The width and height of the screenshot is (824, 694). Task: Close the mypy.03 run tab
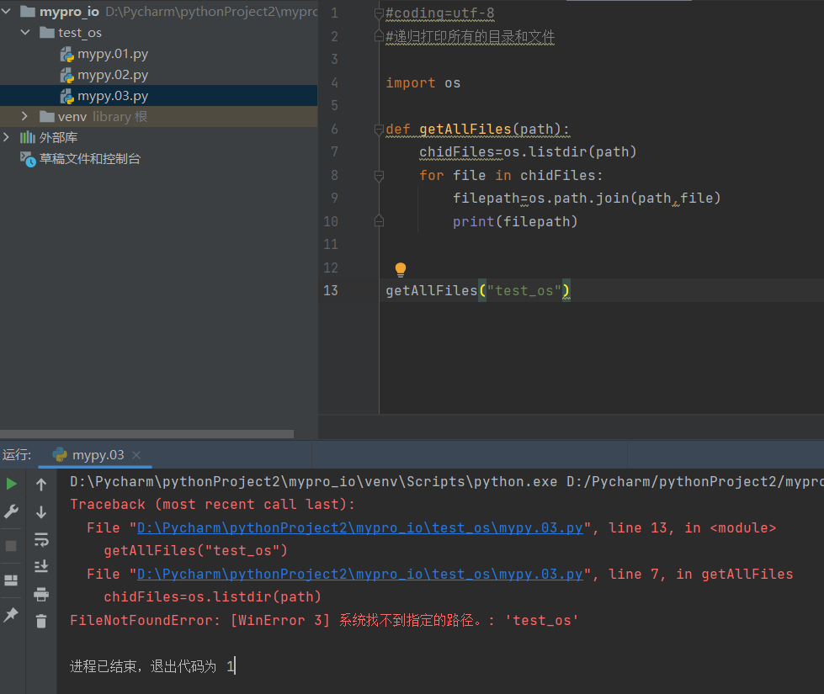pyautogui.click(x=136, y=455)
